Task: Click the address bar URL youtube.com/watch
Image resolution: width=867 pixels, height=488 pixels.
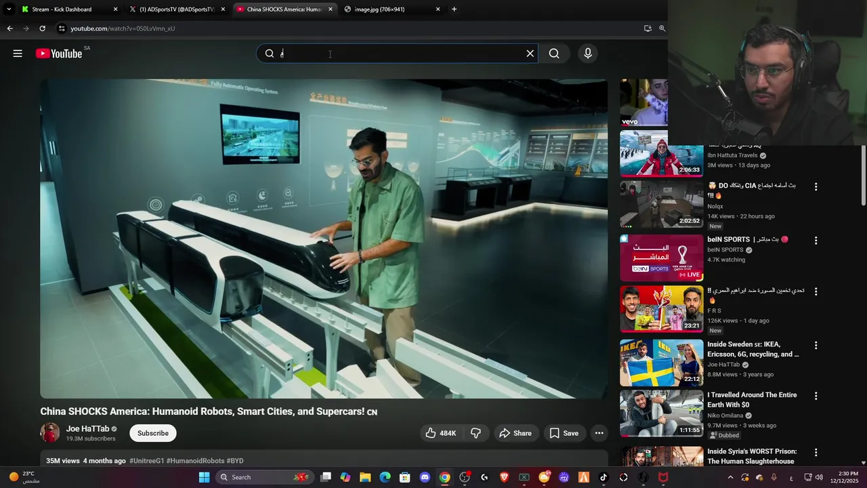Action: (123, 28)
